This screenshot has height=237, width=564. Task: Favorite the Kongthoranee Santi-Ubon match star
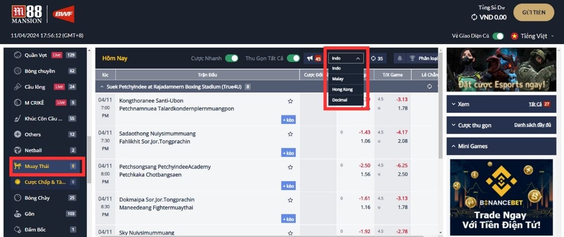tap(290, 101)
